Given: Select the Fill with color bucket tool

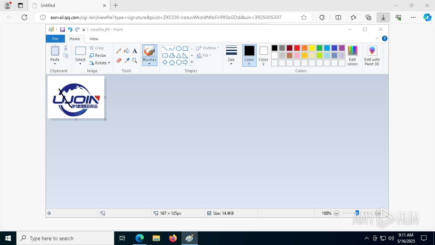Looking at the screenshot, I should pyautogui.click(x=127, y=51).
